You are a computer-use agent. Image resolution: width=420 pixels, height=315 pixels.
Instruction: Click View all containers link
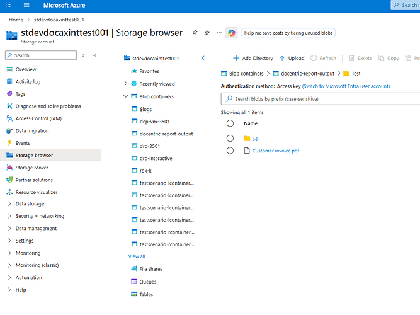(x=137, y=256)
